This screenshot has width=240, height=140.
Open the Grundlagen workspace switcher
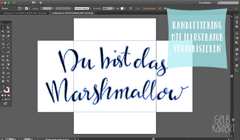pos(206,3)
